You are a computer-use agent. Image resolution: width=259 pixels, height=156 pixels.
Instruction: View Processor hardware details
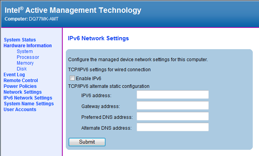point(28,57)
